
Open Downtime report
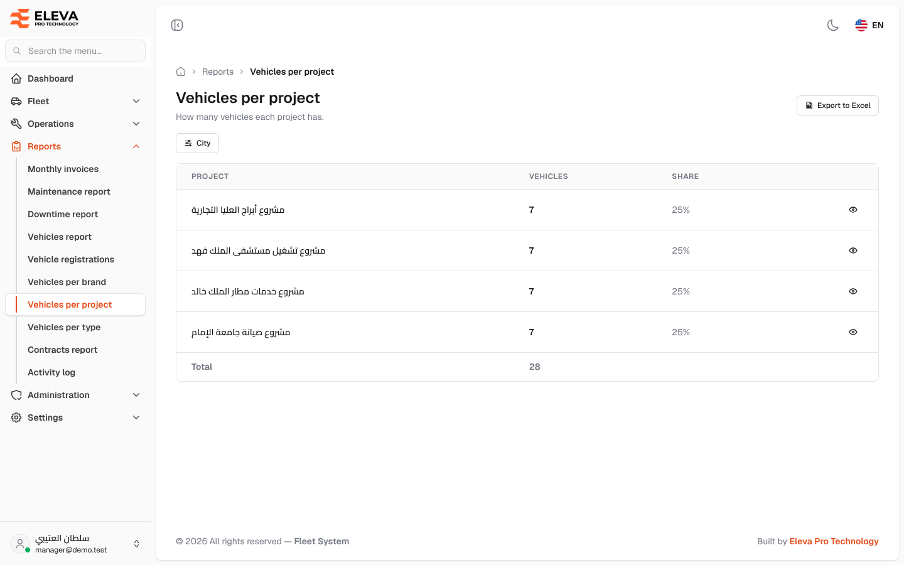click(x=63, y=214)
